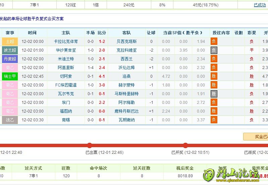Click the green 瑞士甲 league tag
This screenshot has height=185, width=268.
coord(10,76)
